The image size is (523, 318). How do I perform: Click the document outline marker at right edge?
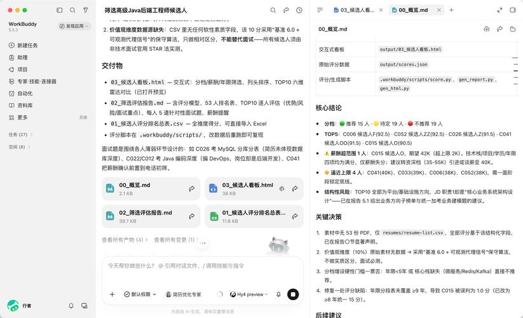515,71
